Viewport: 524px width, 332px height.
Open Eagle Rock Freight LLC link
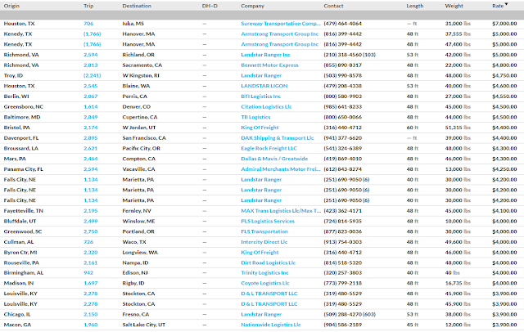point(269,148)
